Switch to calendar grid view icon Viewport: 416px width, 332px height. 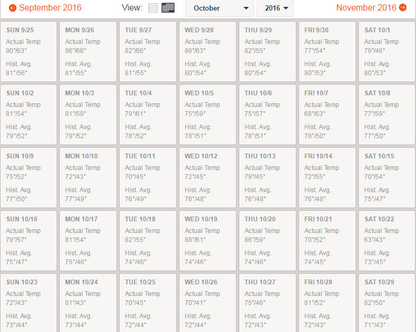(168, 8)
